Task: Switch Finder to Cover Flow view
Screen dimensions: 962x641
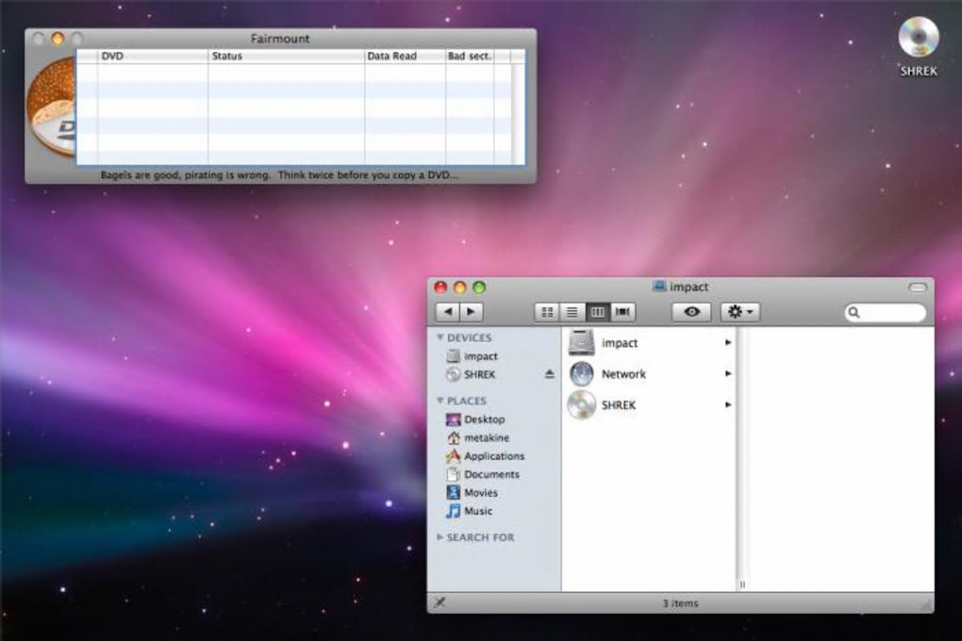Action: 622,312
